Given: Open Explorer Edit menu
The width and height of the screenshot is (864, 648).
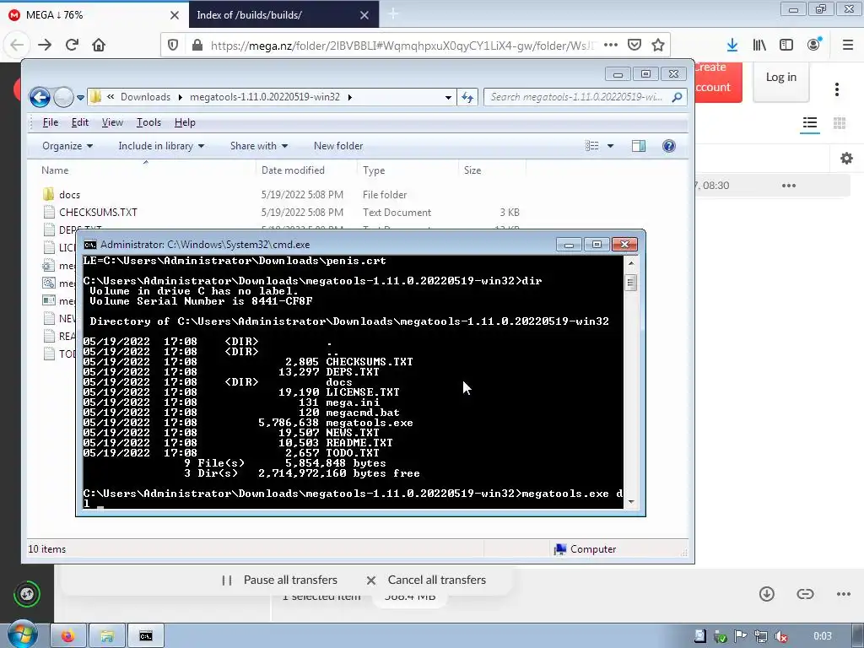Looking at the screenshot, I should click(80, 122).
